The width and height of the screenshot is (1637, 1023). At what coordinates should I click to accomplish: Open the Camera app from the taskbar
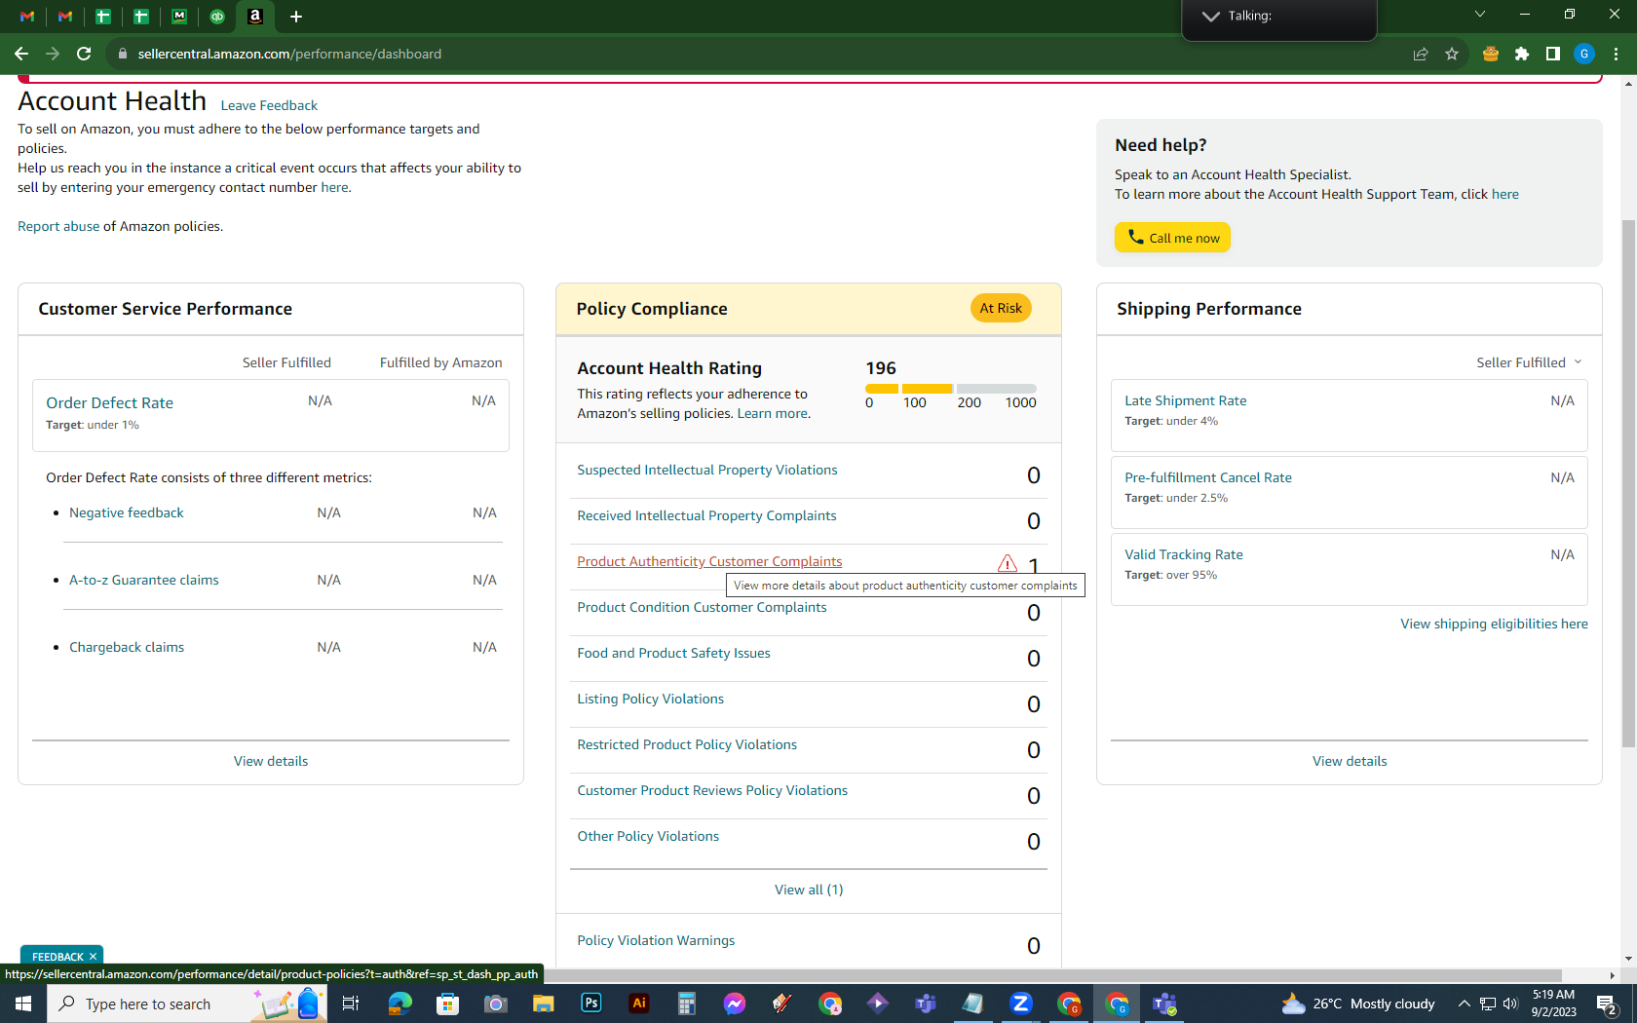(x=496, y=1004)
